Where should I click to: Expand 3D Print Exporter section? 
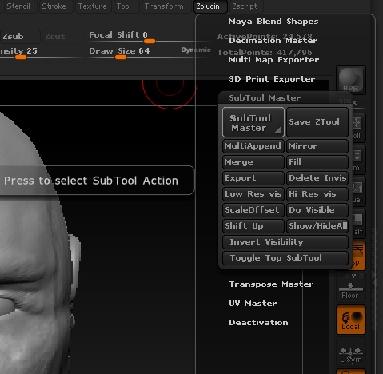coord(272,79)
